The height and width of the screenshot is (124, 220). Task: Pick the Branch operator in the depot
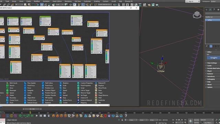point(10,85)
